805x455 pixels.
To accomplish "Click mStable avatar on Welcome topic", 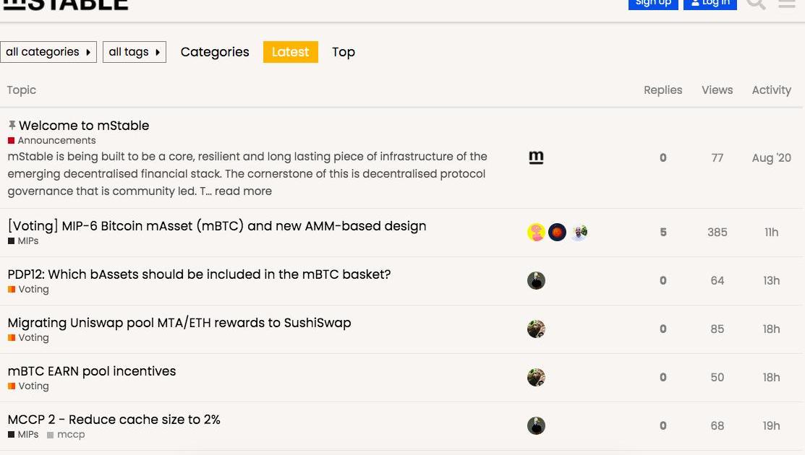I will (536, 157).
